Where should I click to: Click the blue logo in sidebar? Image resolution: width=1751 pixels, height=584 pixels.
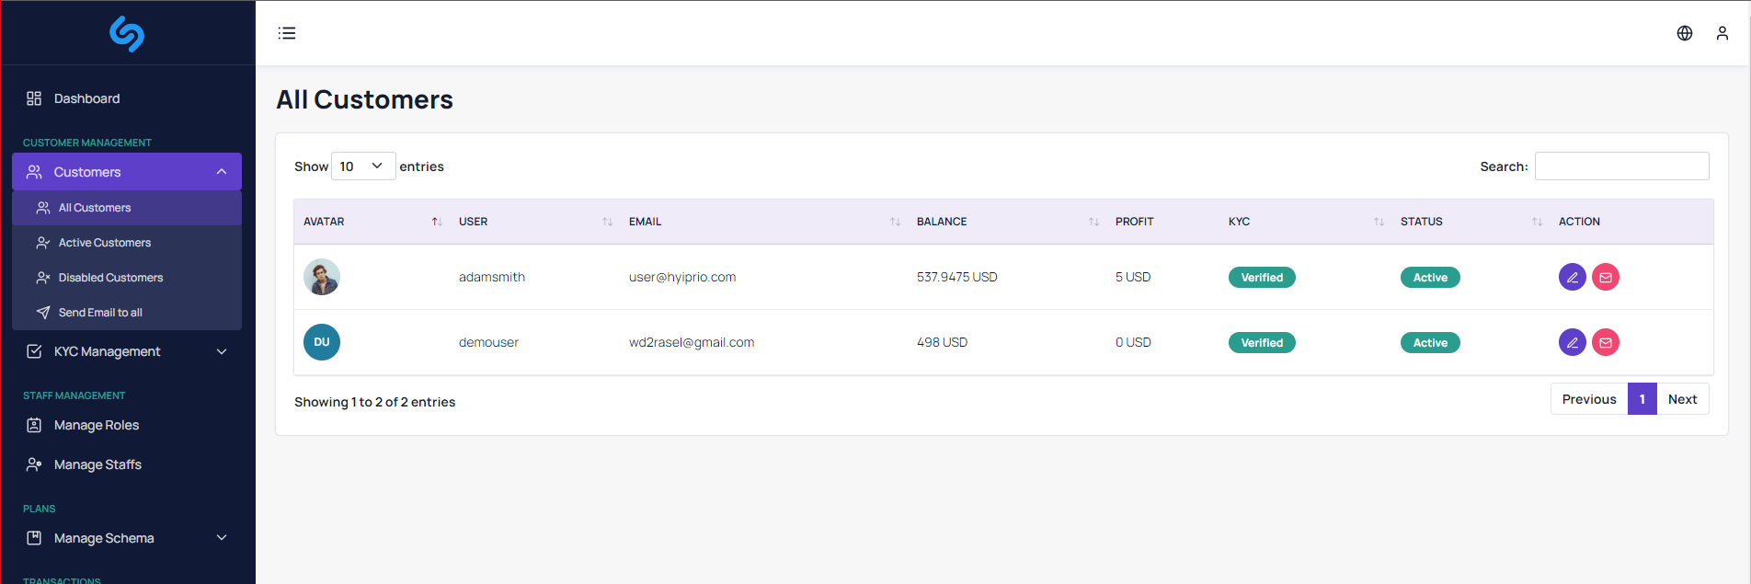(127, 34)
